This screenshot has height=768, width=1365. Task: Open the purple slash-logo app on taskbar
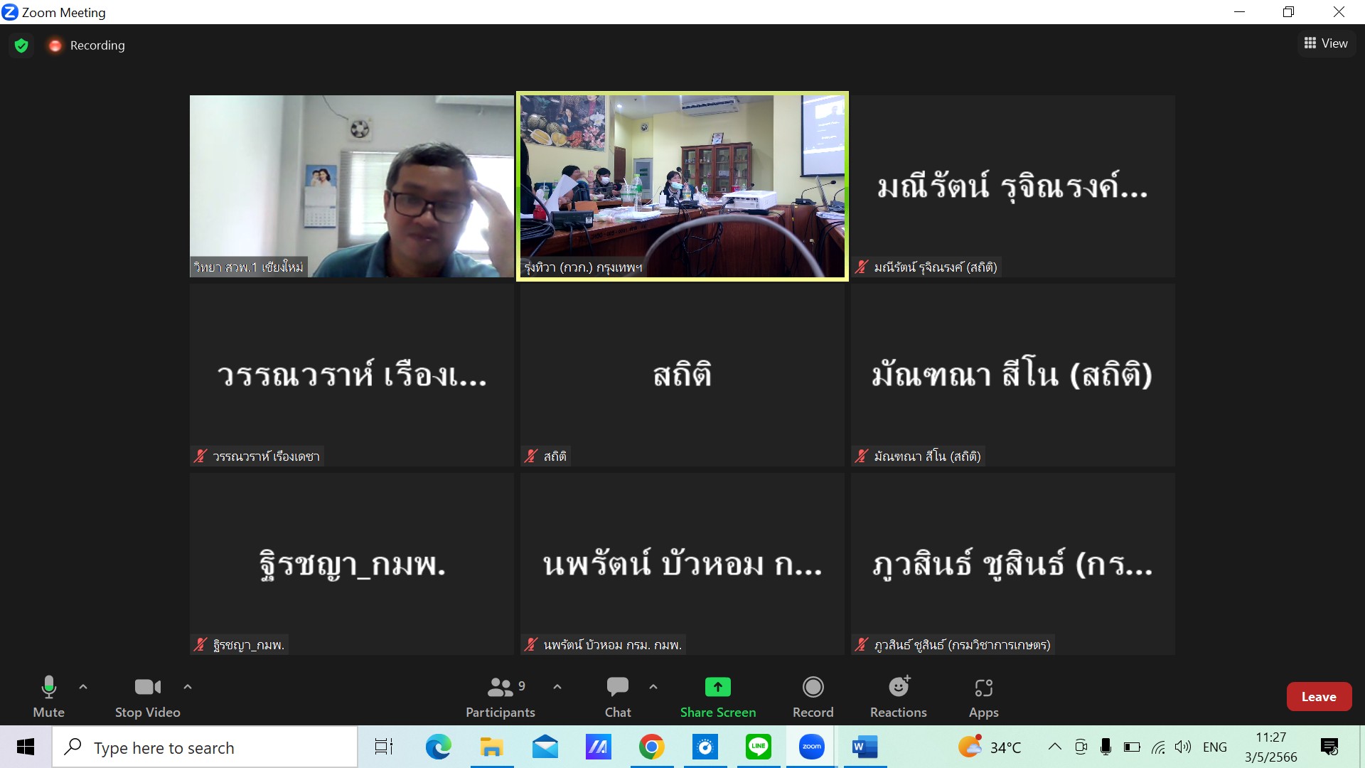598,747
